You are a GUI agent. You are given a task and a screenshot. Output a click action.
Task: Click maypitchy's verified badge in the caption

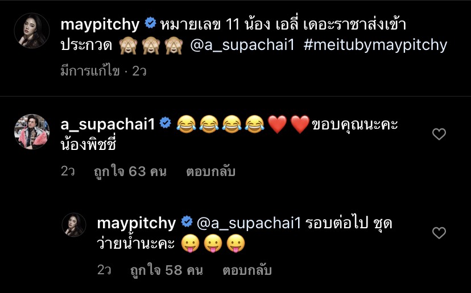tap(150, 23)
